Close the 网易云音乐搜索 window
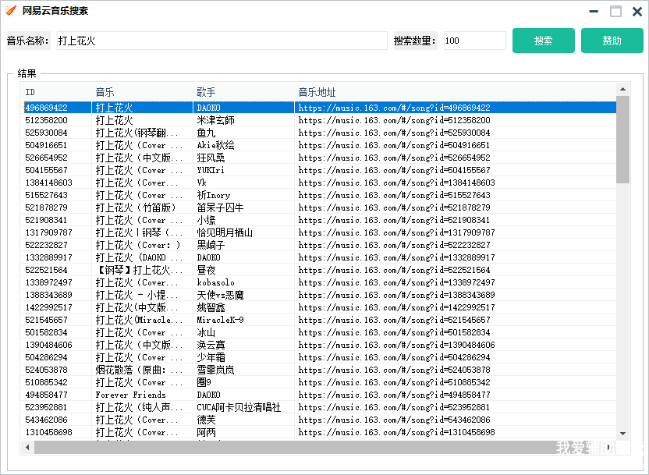This screenshot has height=475, width=649. click(637, 11)
